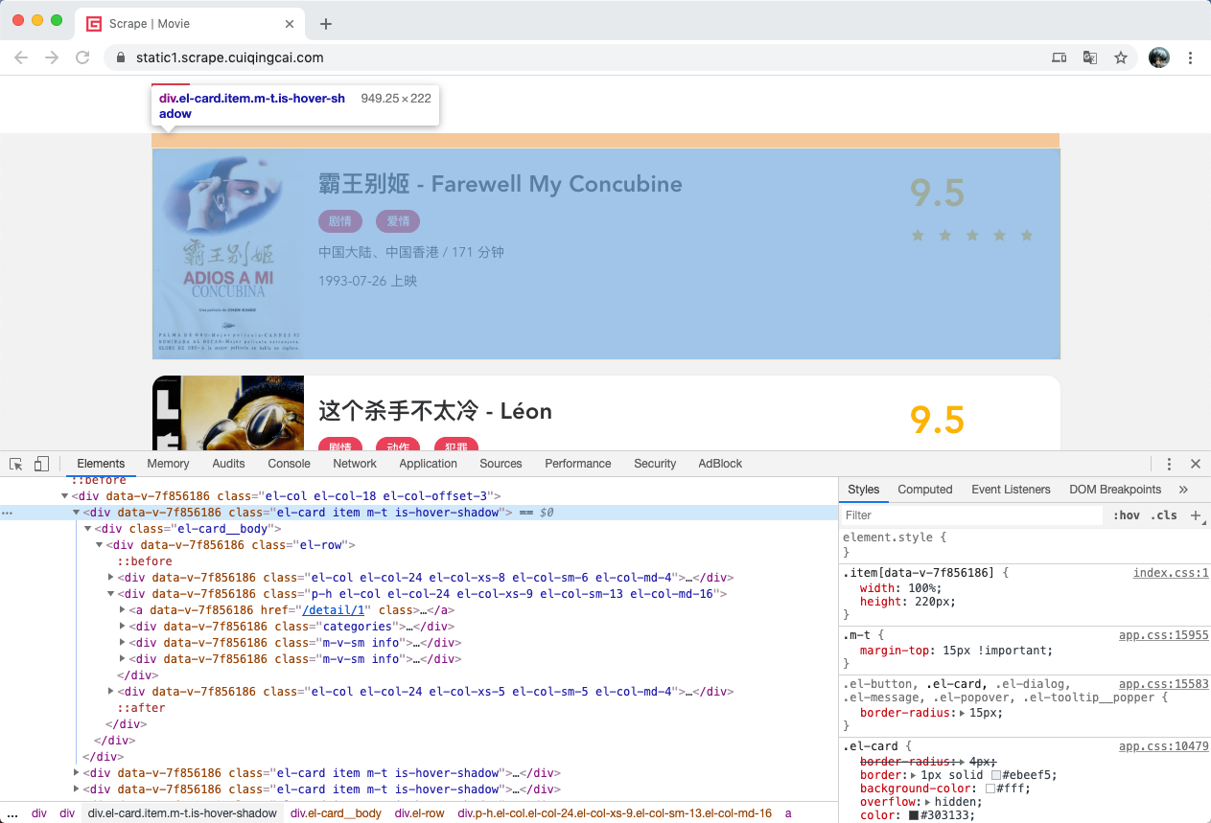The height and width of the screenshot is (823, 1211).
Task: Open the DOM Breakpoints tab
Action: pyautogui.click(x=1115, y=490)
